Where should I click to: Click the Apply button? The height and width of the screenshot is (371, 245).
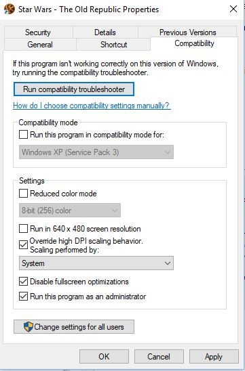214,357
